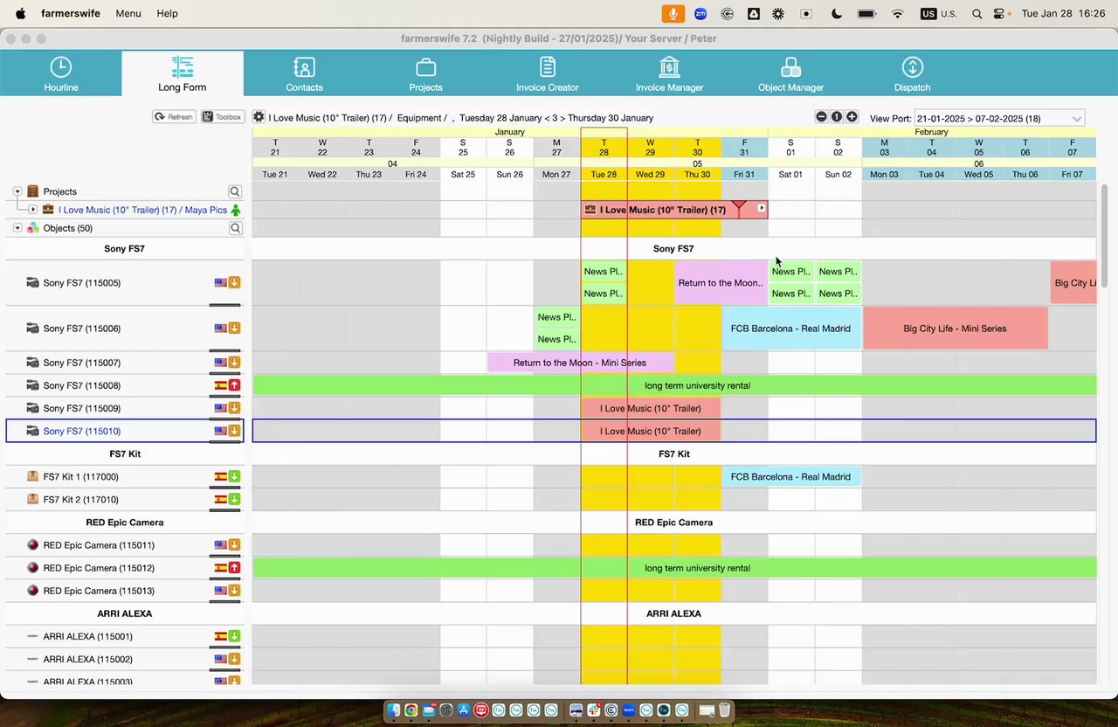Image resolution: width=1118 pixels, height=727 pixels.
Task: Go to Invoice Manager tab
Action: (669, 73)
